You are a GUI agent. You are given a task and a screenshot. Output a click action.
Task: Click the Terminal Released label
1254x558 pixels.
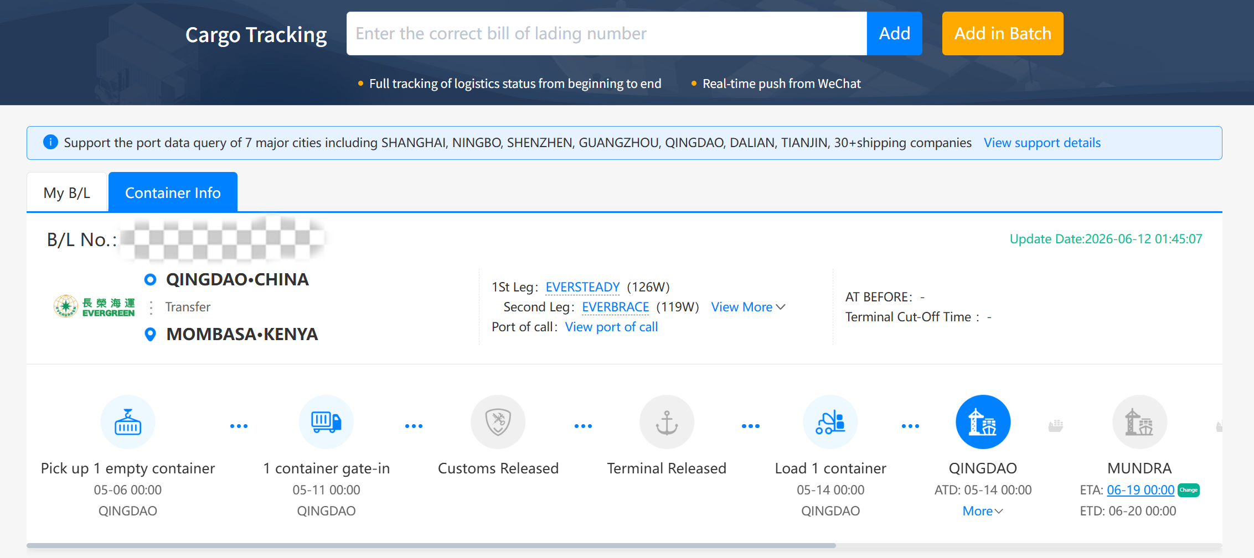667,468
